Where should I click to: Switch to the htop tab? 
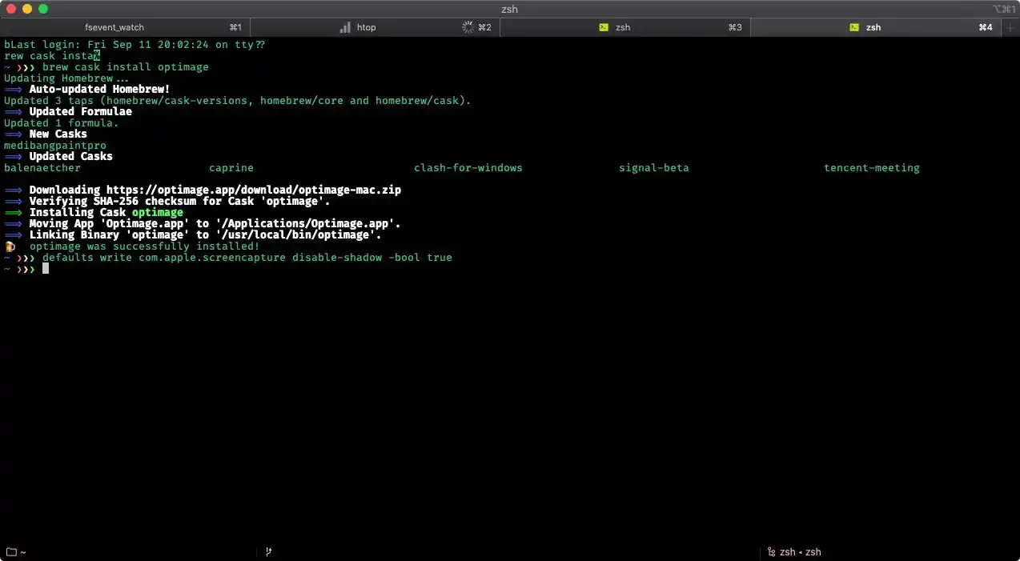point(366,26)
